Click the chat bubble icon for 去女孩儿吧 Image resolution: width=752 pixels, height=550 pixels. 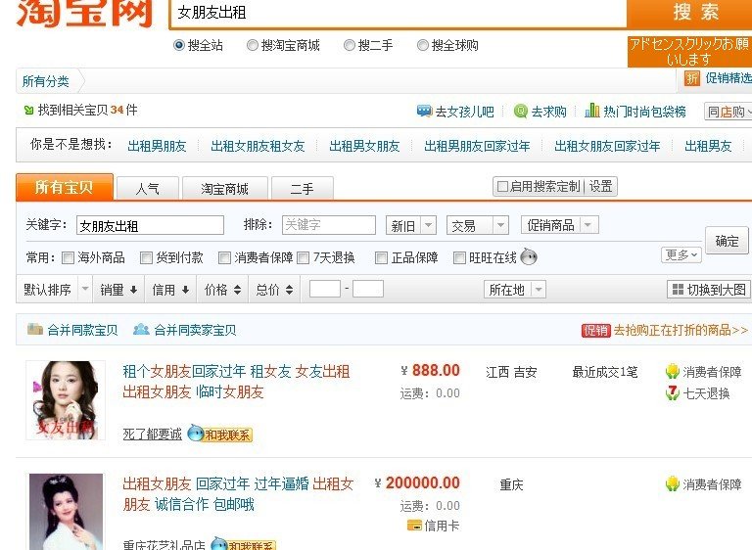(424, 112)
